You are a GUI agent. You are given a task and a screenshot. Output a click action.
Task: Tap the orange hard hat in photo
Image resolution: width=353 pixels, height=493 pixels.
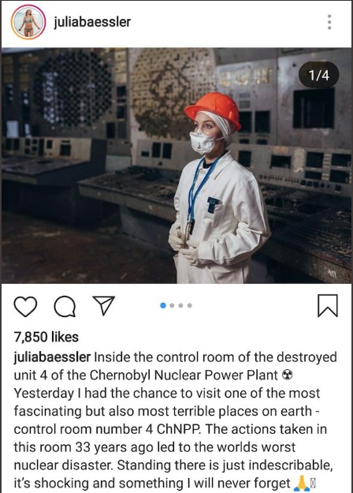[214, 110]
